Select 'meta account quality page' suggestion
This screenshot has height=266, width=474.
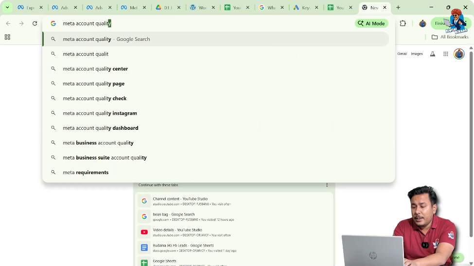point(216,84)
